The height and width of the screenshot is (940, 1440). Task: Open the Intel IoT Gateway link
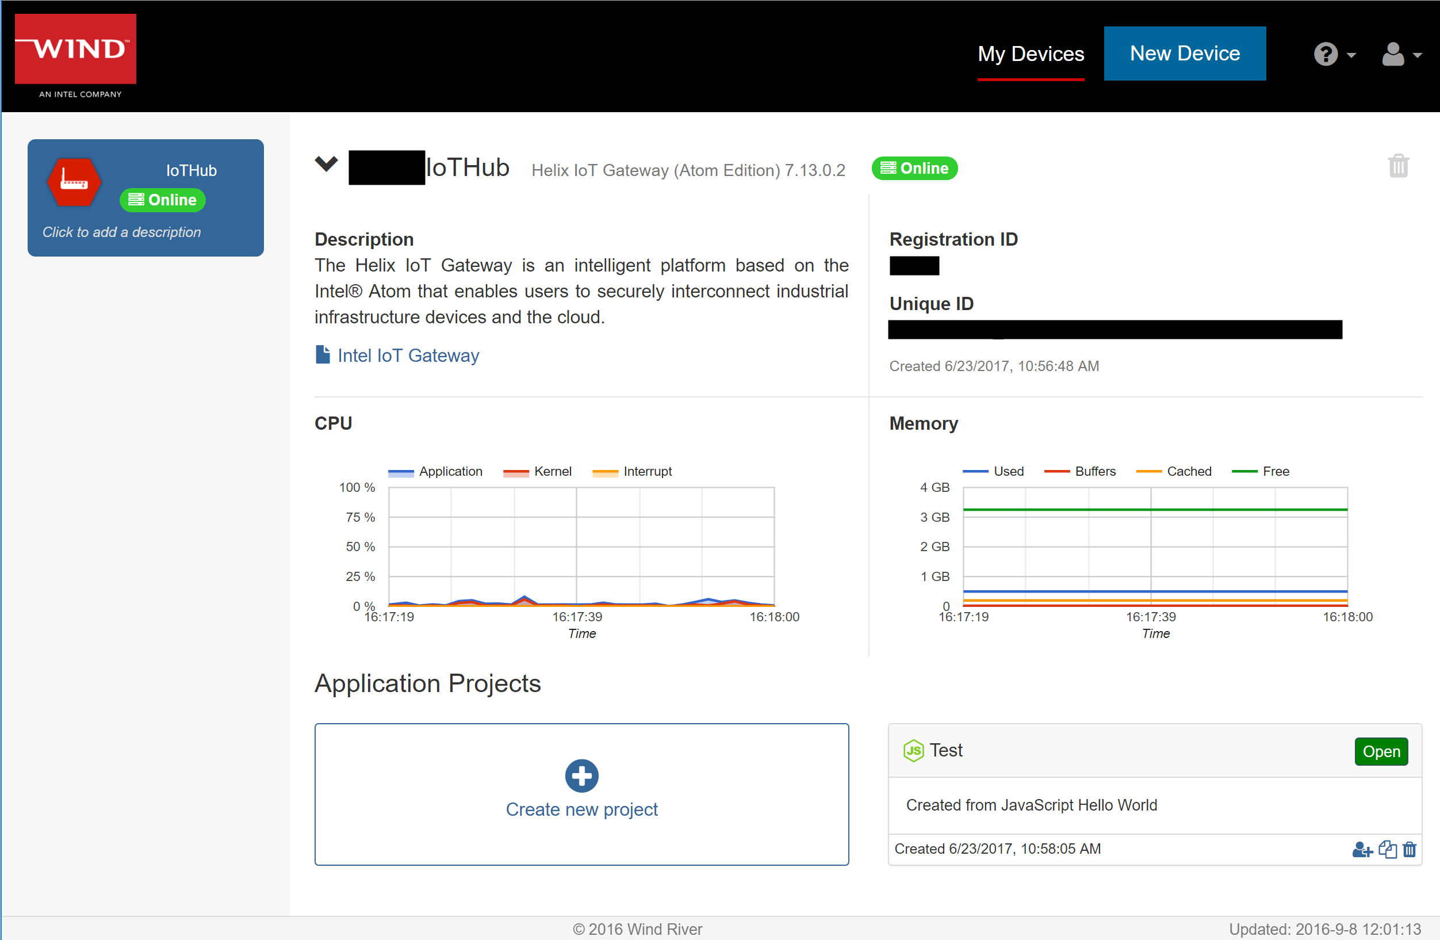click(x=408, y=356)
